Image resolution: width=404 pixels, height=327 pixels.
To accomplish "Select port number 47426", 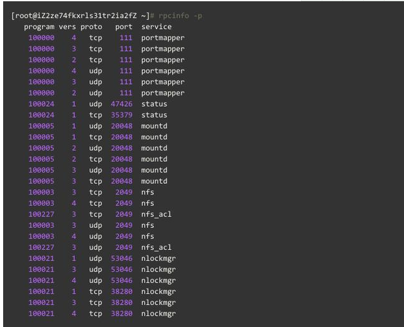I will 121,104.
